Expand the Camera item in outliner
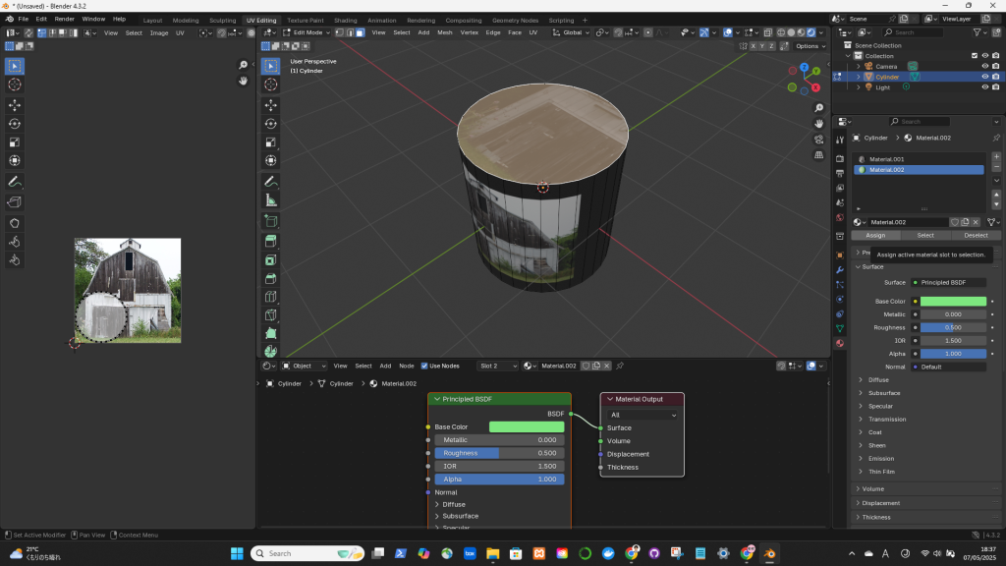 pos(858,66)
